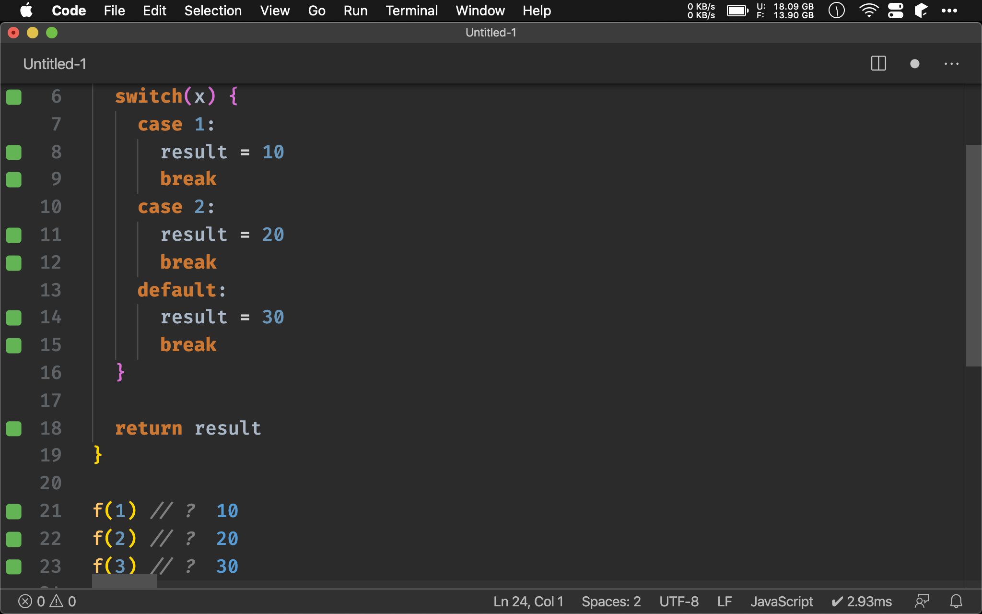Click 'return result' on line 18
The height and width of the screenshot is (614, 982).
pos(188,428)
